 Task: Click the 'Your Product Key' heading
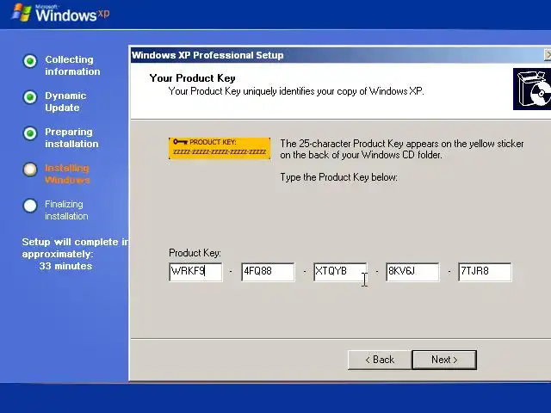tap(192, 78)
